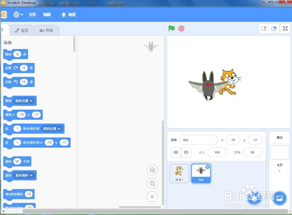
Task: Open the 文件 (File) menu
Action: (x=32, y=15)
